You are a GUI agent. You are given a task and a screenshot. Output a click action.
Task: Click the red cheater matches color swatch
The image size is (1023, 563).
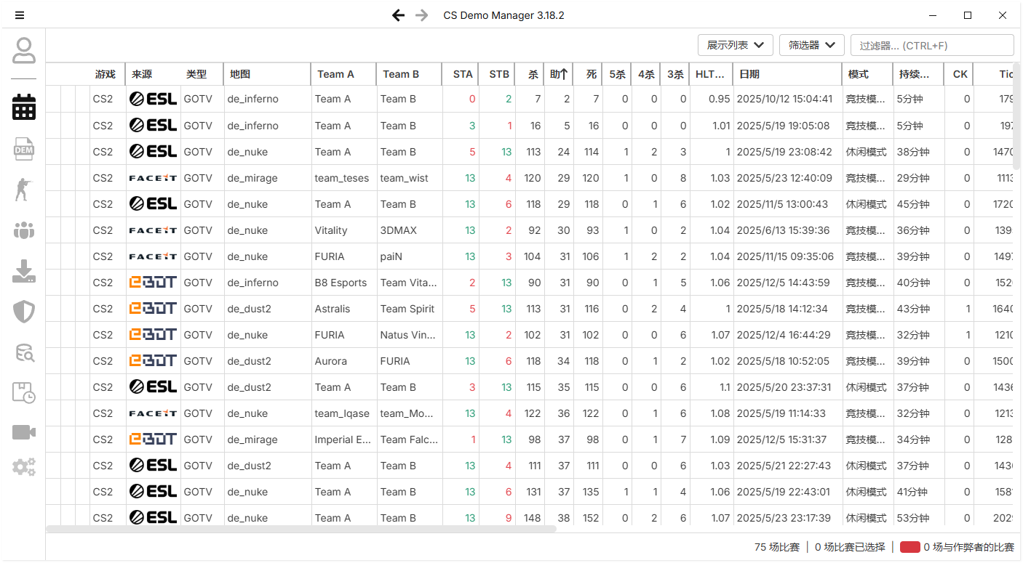point(909,547)
